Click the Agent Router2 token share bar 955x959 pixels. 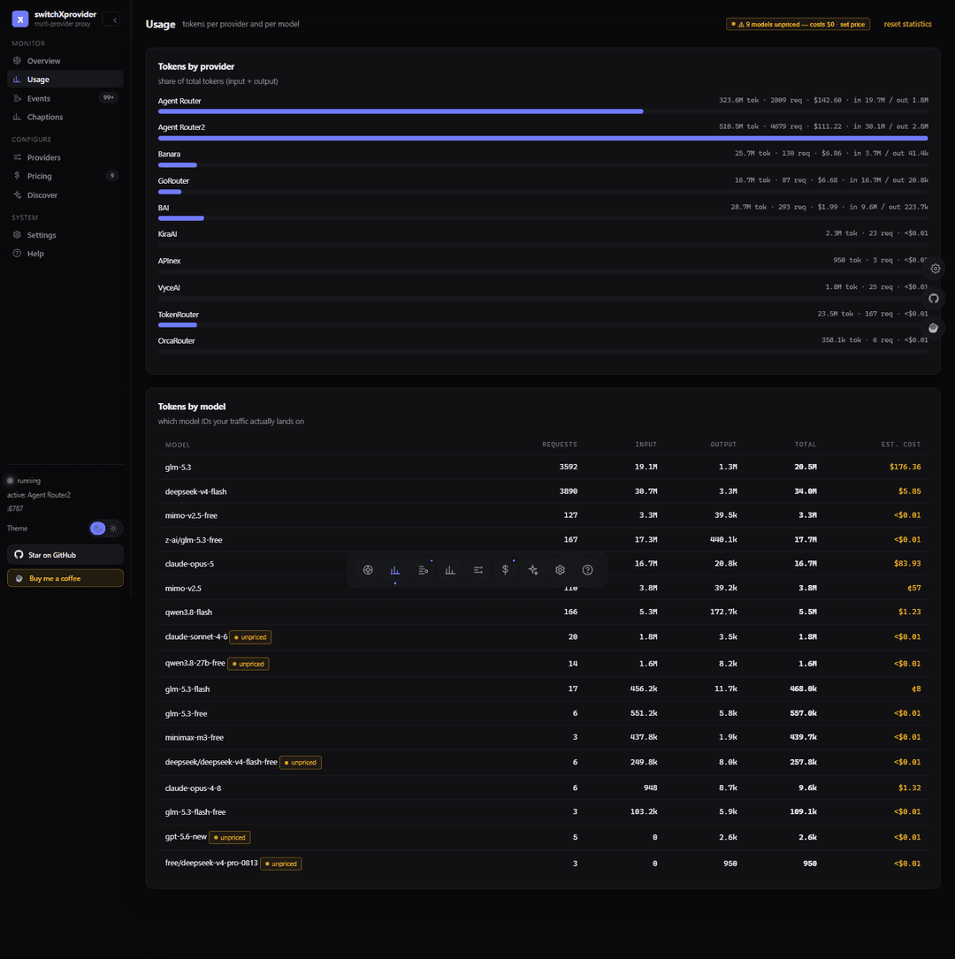[x=543, y=138]
